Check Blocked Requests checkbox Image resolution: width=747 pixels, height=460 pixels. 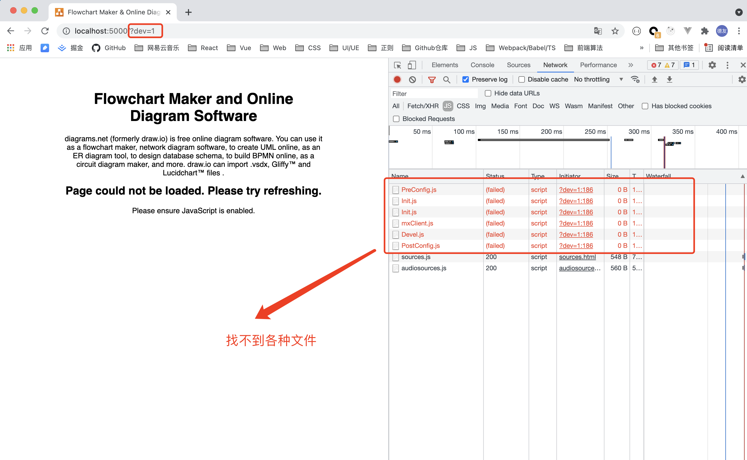click(396, 119)
